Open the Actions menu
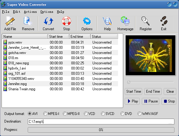This screenshot has width=179, height=136. [x=30, y=12]
